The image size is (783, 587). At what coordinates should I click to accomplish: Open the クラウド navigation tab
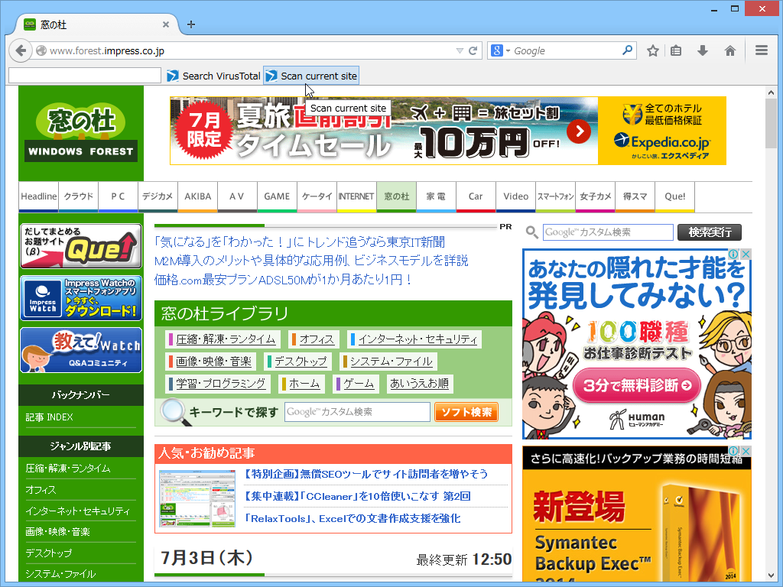pos(79,196)
